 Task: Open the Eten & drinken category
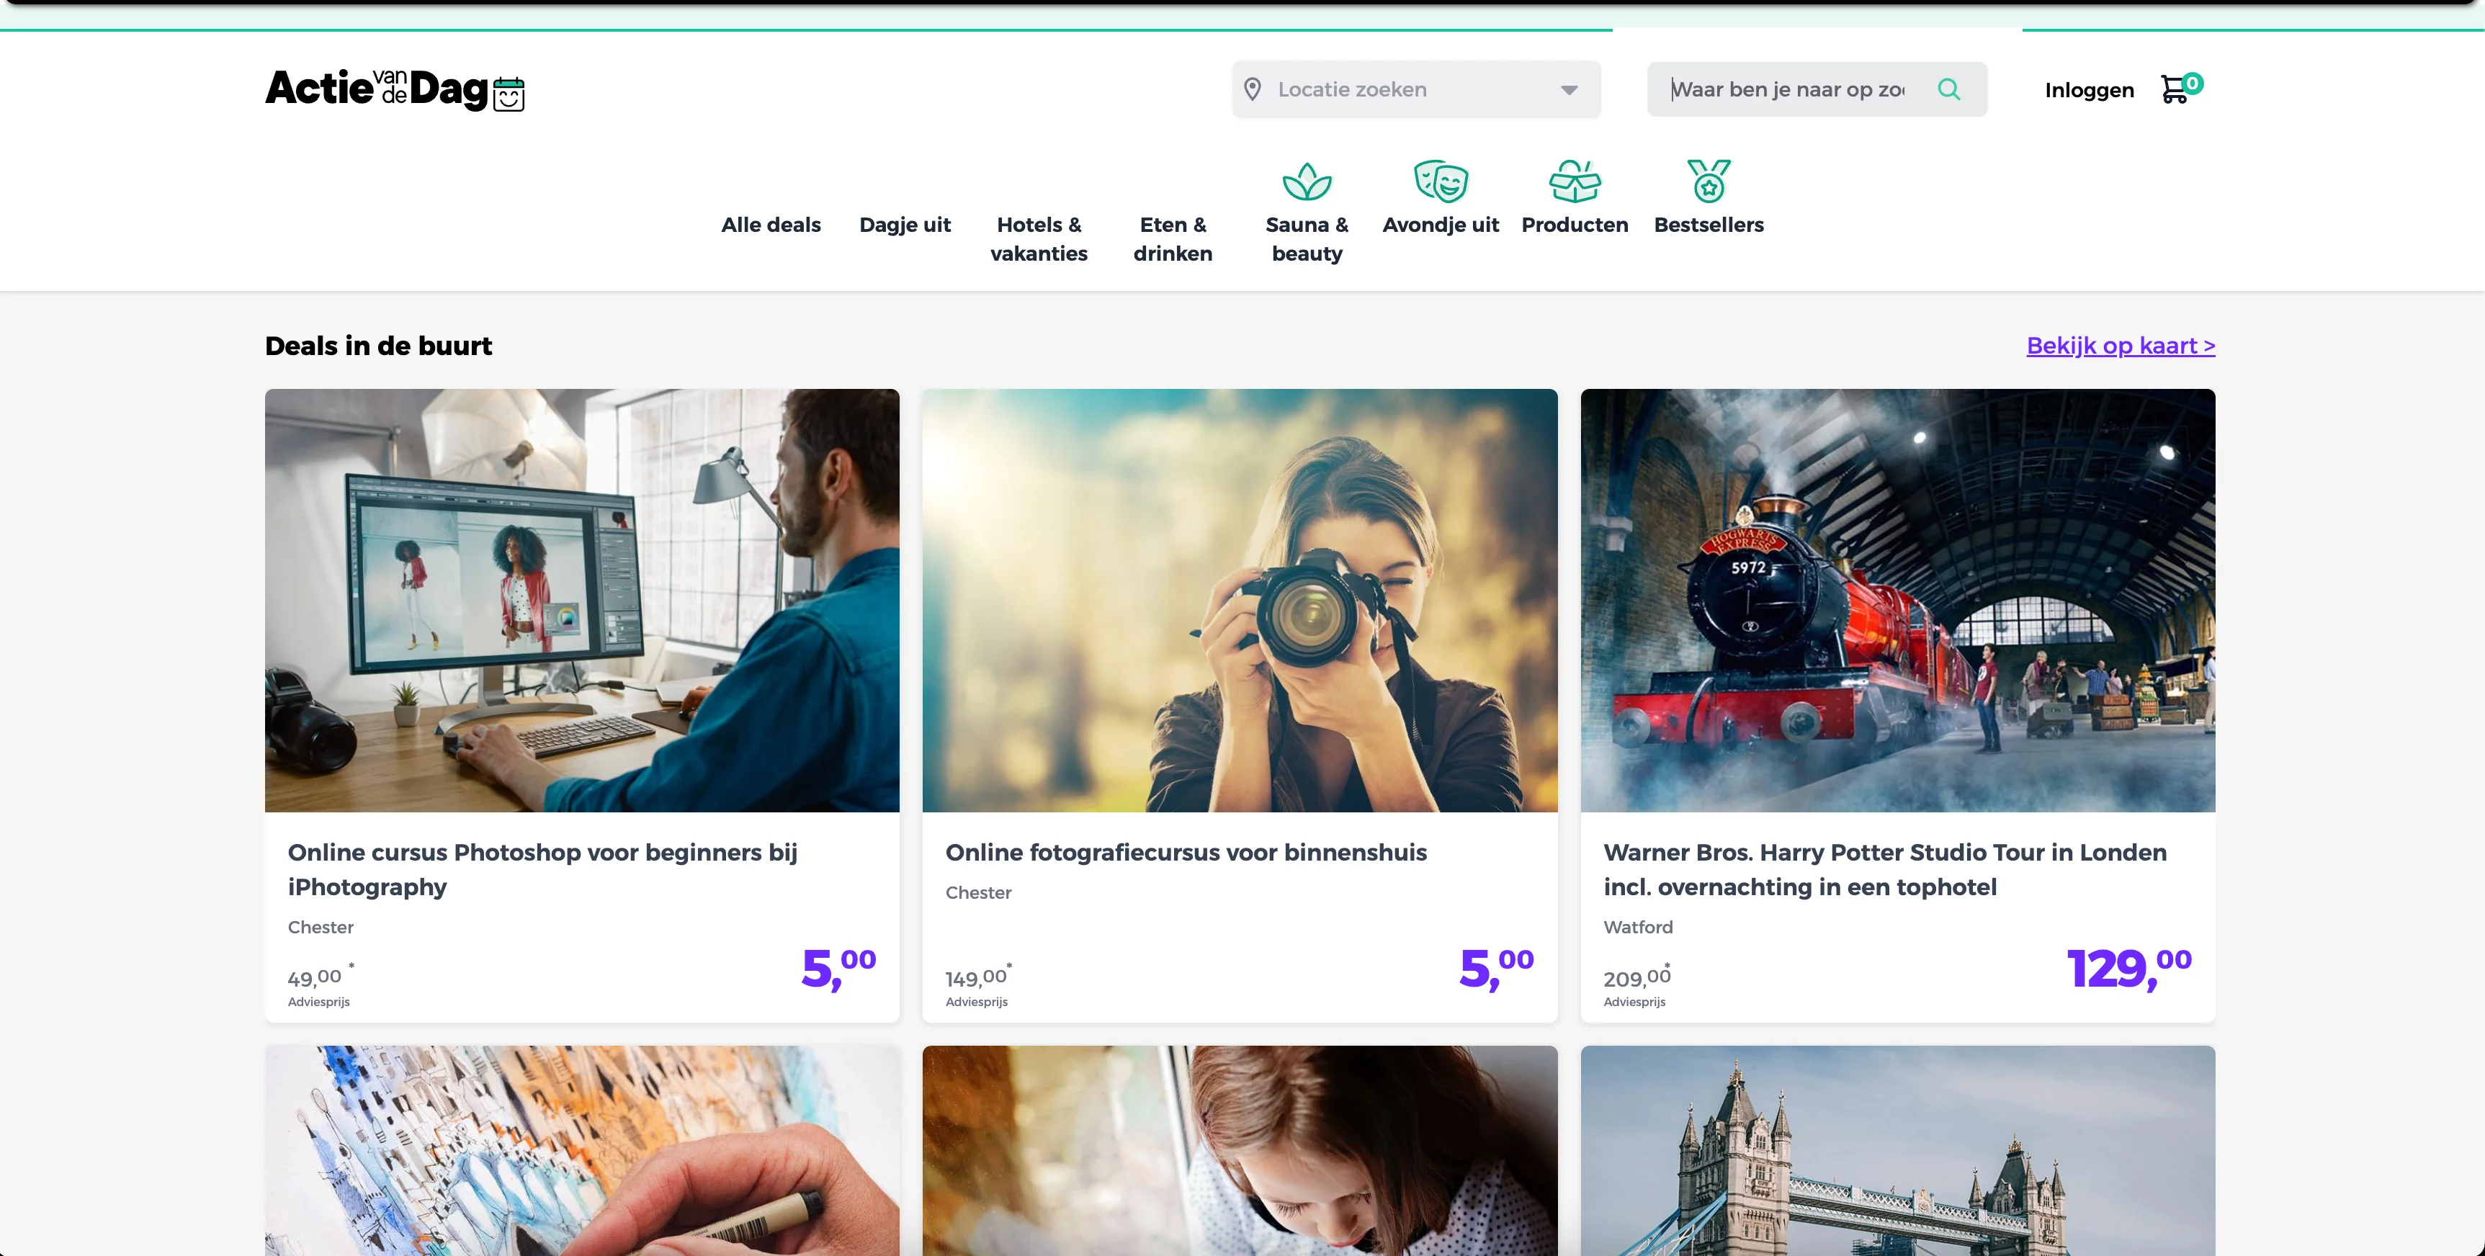click(1172, 238)
